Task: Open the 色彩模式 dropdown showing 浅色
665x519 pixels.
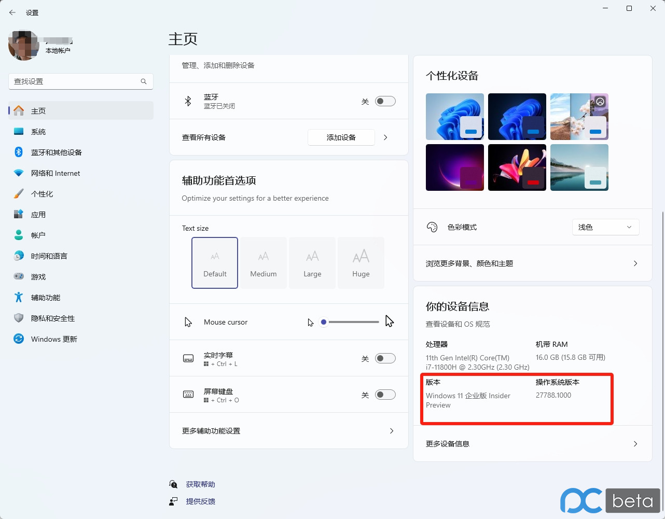Action: [x=606, y=227]
